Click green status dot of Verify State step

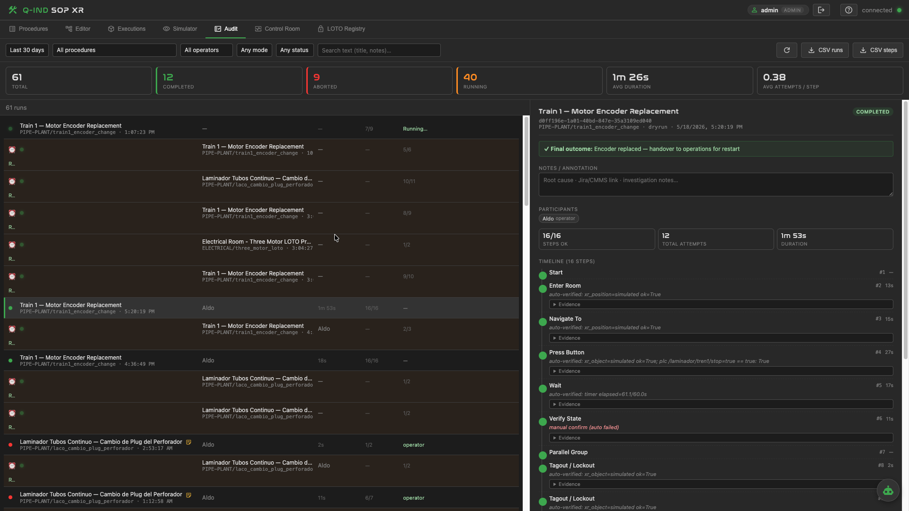(543, 422)
